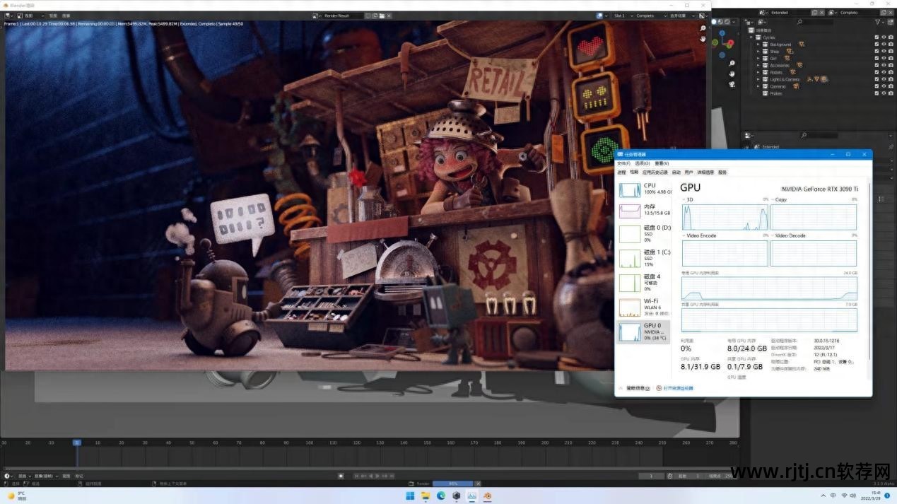Toggle camera view icon in 3D viewport
This screenshot has width=897, height=504.
pos(731,83)
